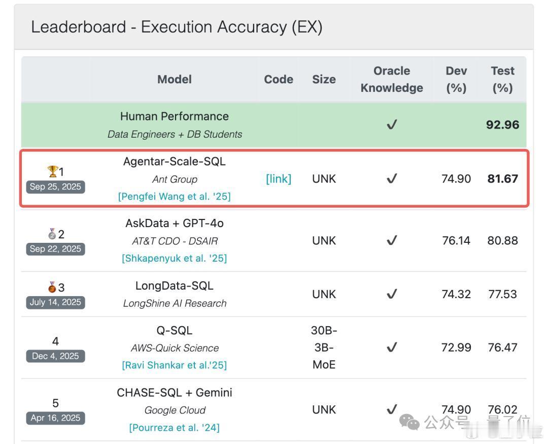The image size is (548, 444).
Task: Click the checkmark in the AskData + GPT-4o row
Action: pos(392,240)
